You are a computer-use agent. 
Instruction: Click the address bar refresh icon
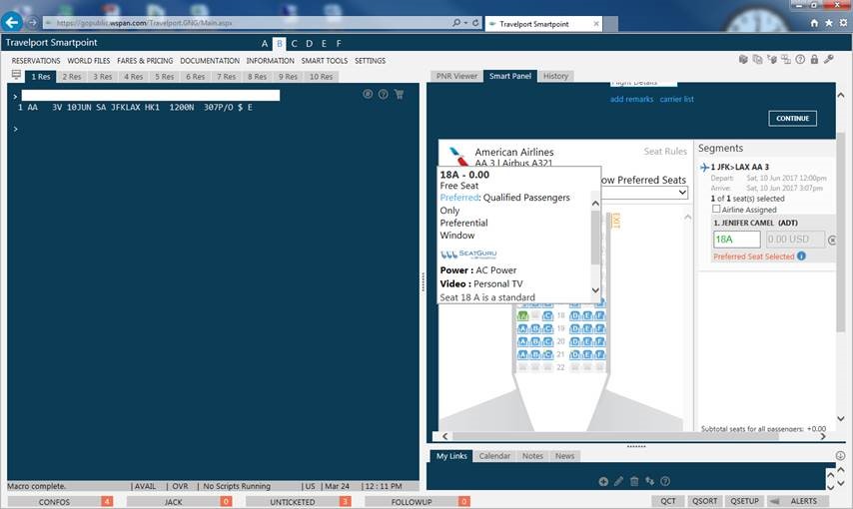(x=474, y=23)
